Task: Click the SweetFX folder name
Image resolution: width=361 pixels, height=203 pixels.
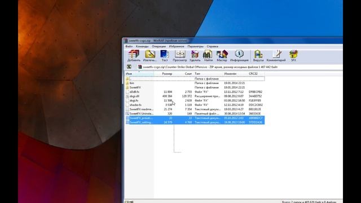Action: point(135,87)
